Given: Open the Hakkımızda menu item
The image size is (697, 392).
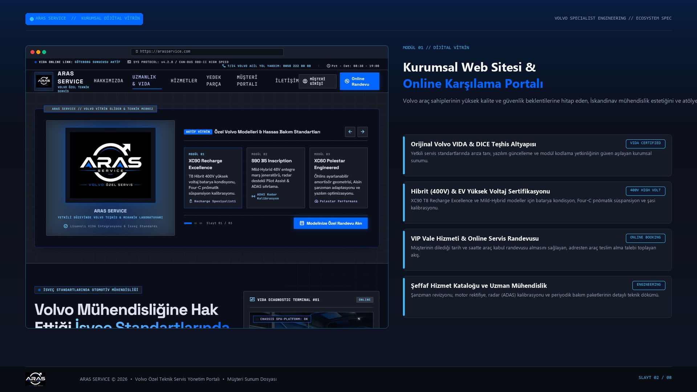Looking at the screenshot, I should [x=109, y=81].
